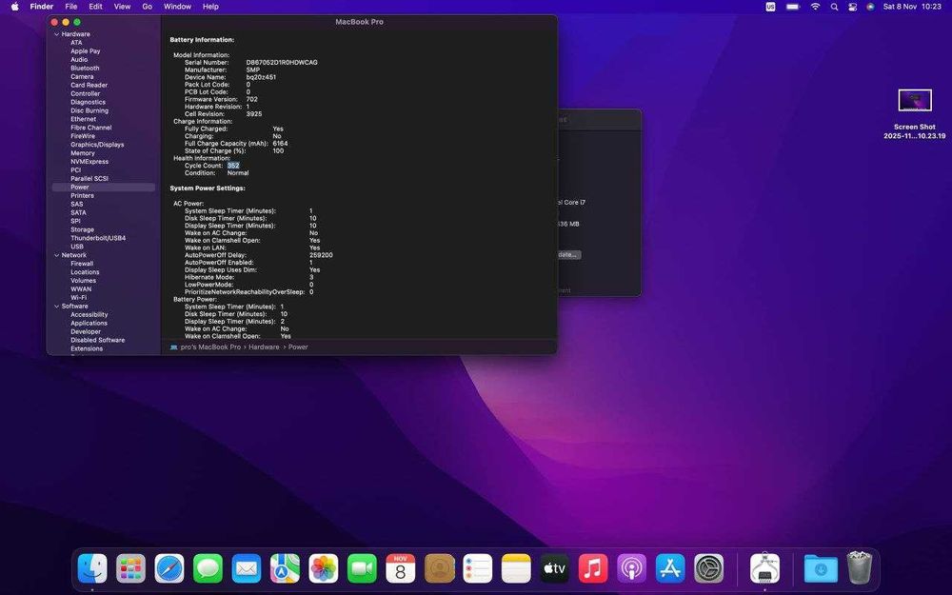Open System Preferences from the Dock
Screen dimensions: 952x595
pyautogui.click(x=709, y=569)
